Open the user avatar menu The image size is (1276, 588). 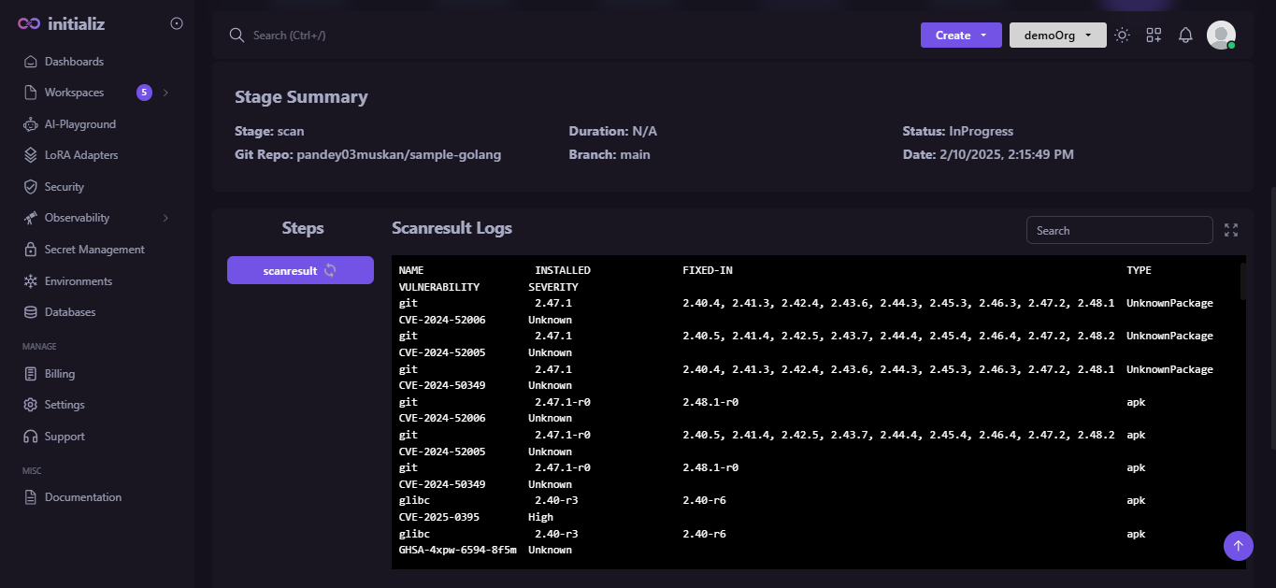click(x=1221, y=35)
